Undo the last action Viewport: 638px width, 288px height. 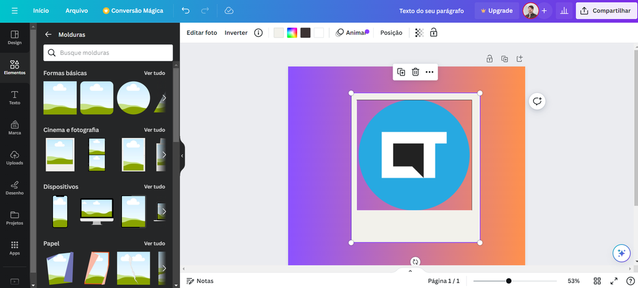(x=186, y=11)
